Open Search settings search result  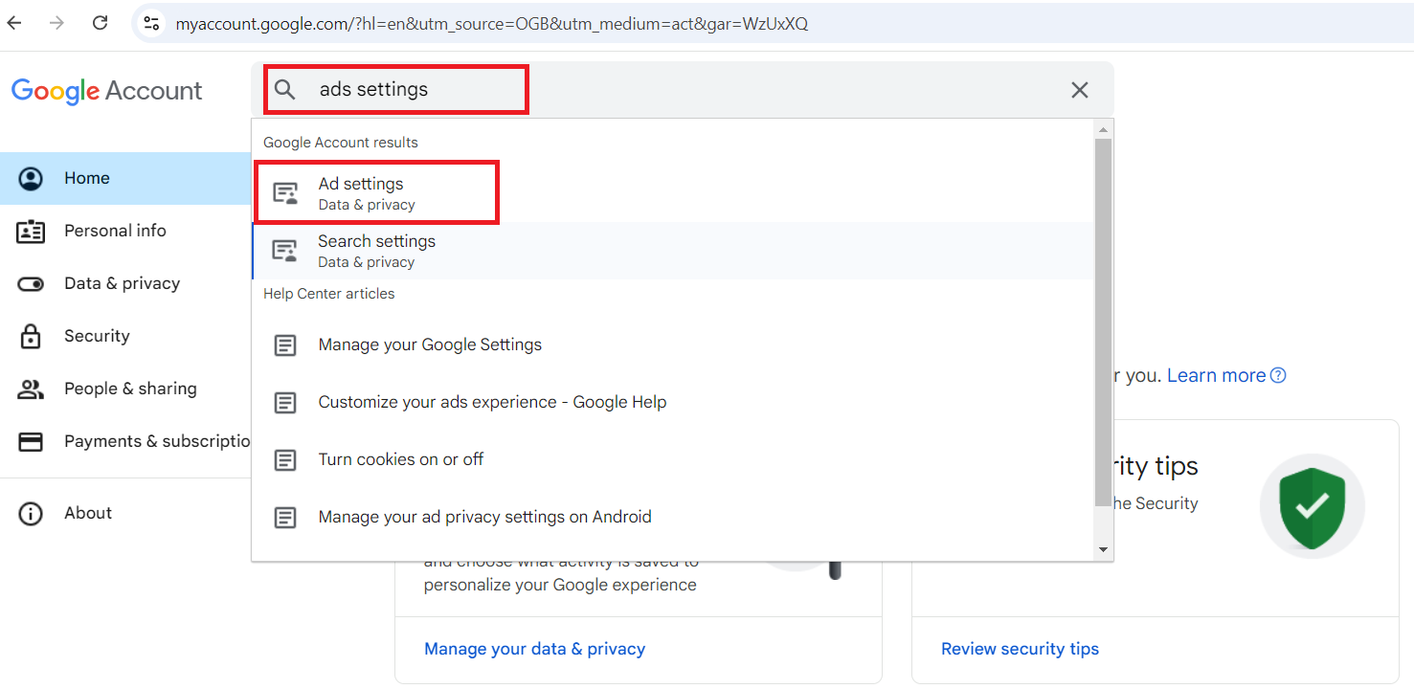point(674,251)
